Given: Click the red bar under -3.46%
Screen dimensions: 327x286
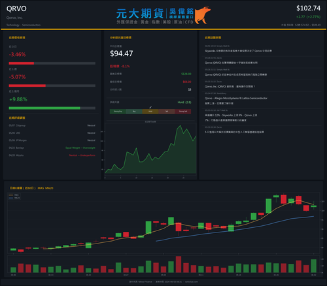Looking at the screenshot, I should coord(22,63).
